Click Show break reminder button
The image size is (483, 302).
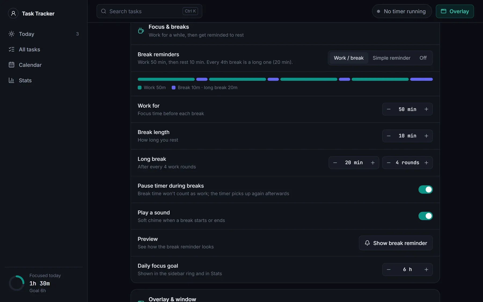(x=396, y=243)
